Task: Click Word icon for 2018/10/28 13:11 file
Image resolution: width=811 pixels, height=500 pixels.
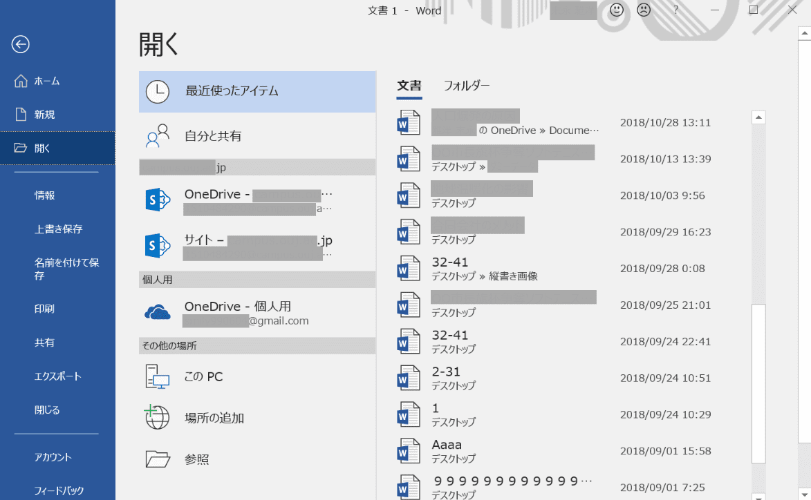Action: point(409,122)
